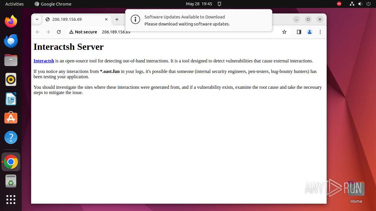The width and height of the screenshot is (376, 211).
Task: Open the clock calendar May 28 19:45
Action: (x=199, y=4)
